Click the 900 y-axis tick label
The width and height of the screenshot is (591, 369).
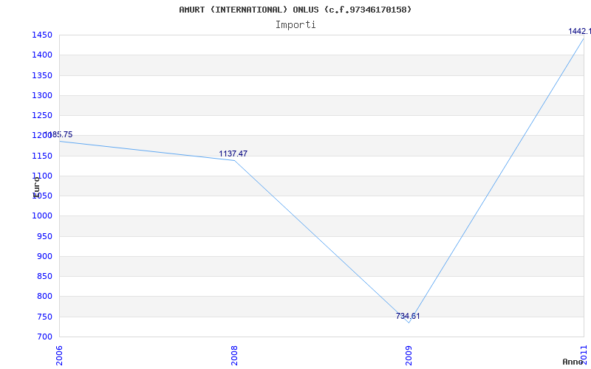(x=44, y=256)
